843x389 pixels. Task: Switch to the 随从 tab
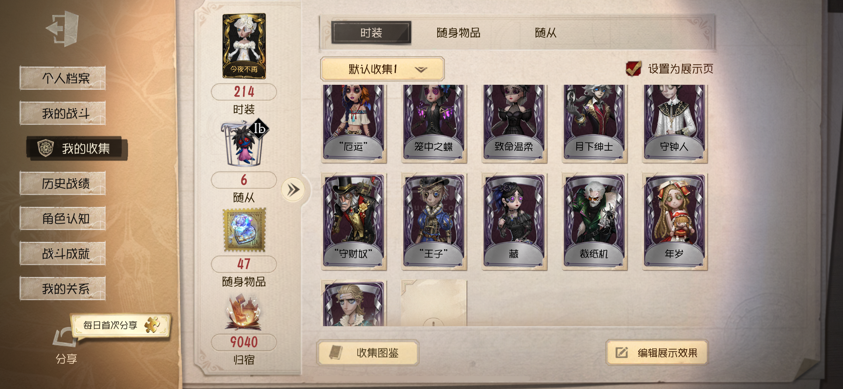pyautogui.click(x=545, y=33)
